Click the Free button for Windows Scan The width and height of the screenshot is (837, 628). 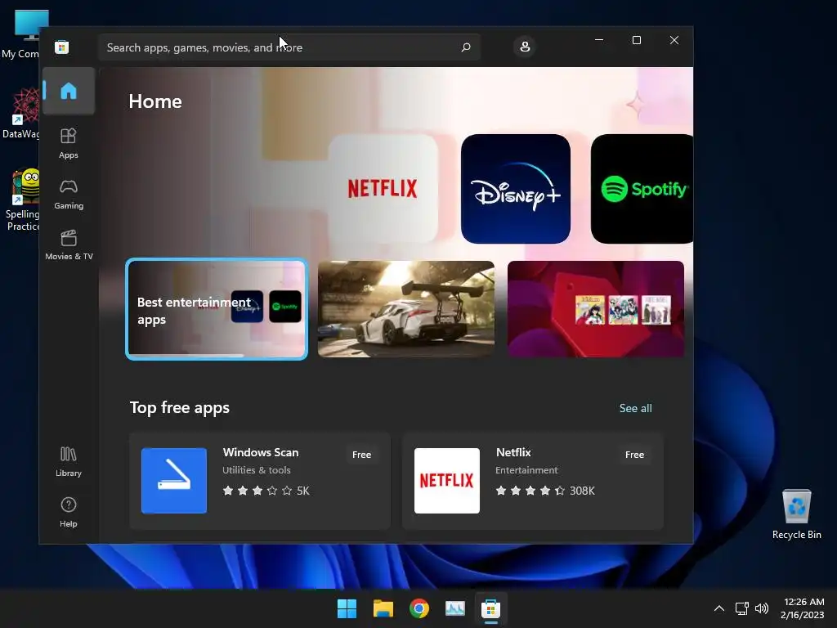pos(361,455)
